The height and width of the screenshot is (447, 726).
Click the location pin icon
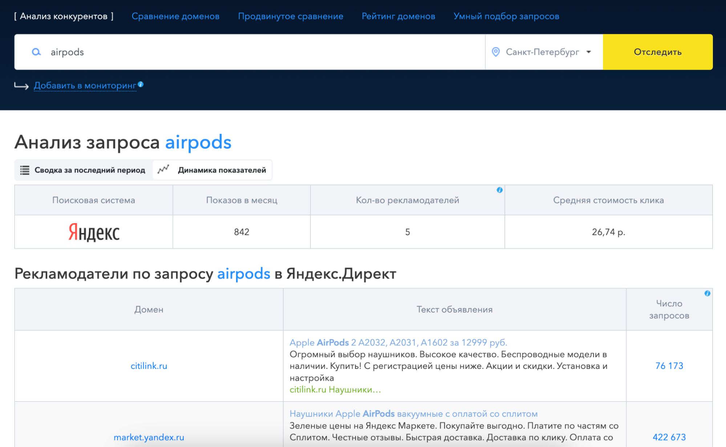coord(496,52)
